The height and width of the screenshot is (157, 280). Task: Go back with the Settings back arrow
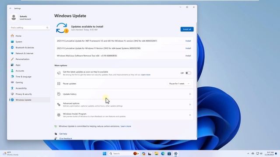[x=10, y=8]
